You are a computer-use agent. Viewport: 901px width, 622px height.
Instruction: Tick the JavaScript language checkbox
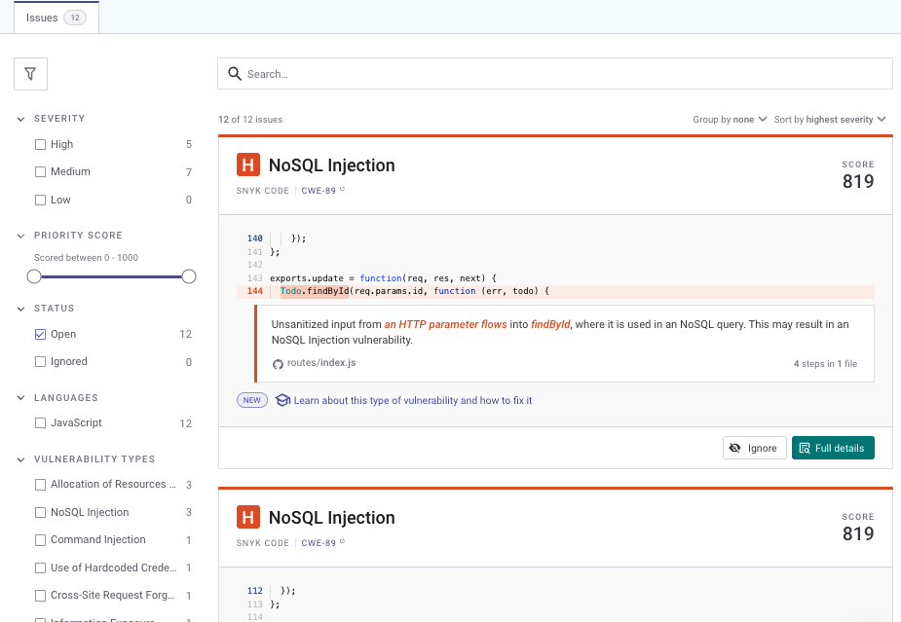[40, 422]
